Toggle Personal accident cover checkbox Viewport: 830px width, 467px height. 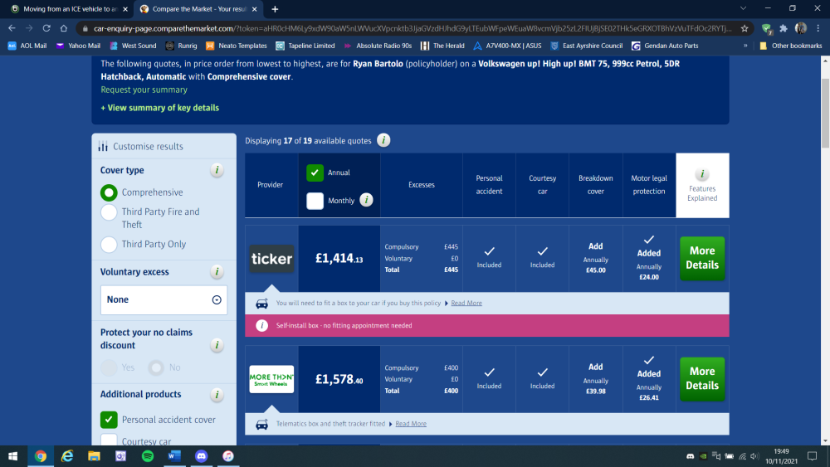109,420
